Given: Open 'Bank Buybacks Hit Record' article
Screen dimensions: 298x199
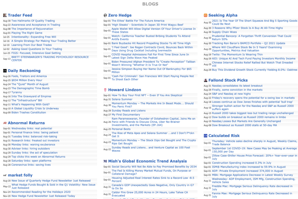Looking at the screenshot, I should coord(151,43).
